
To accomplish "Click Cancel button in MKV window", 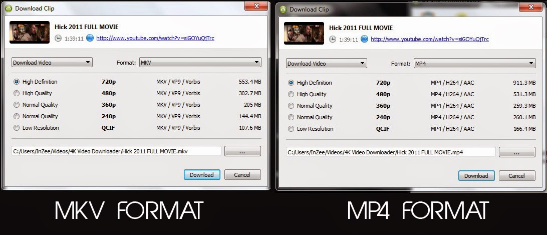I will pos(242,174).
